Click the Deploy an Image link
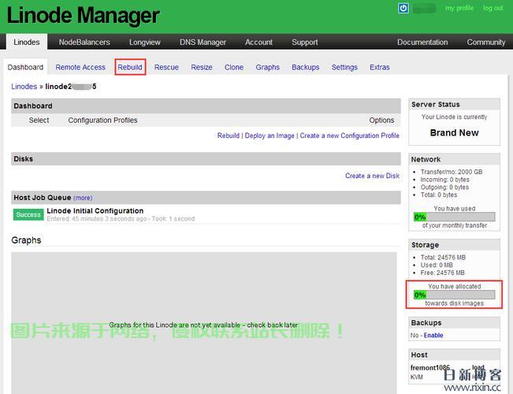The width and height of the screenshot is (513, 394). point(270,136)
